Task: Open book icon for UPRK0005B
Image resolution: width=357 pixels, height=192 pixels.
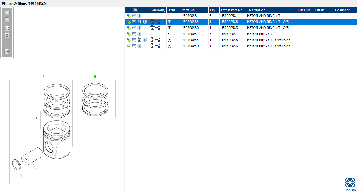Action: [139, 40]
